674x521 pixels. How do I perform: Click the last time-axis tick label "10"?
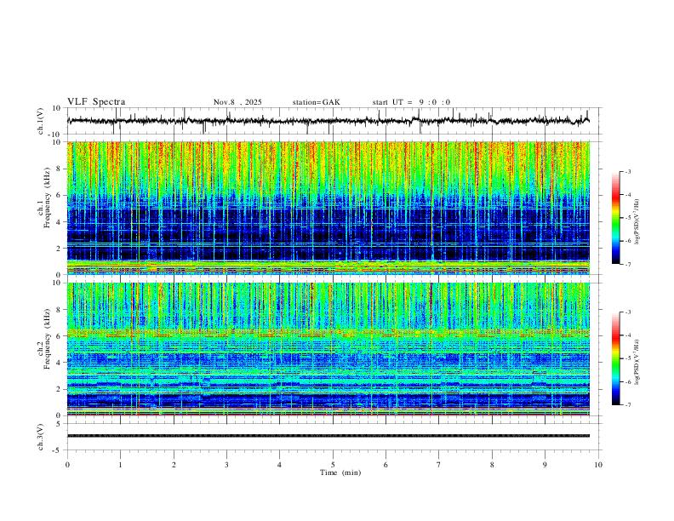598,465
